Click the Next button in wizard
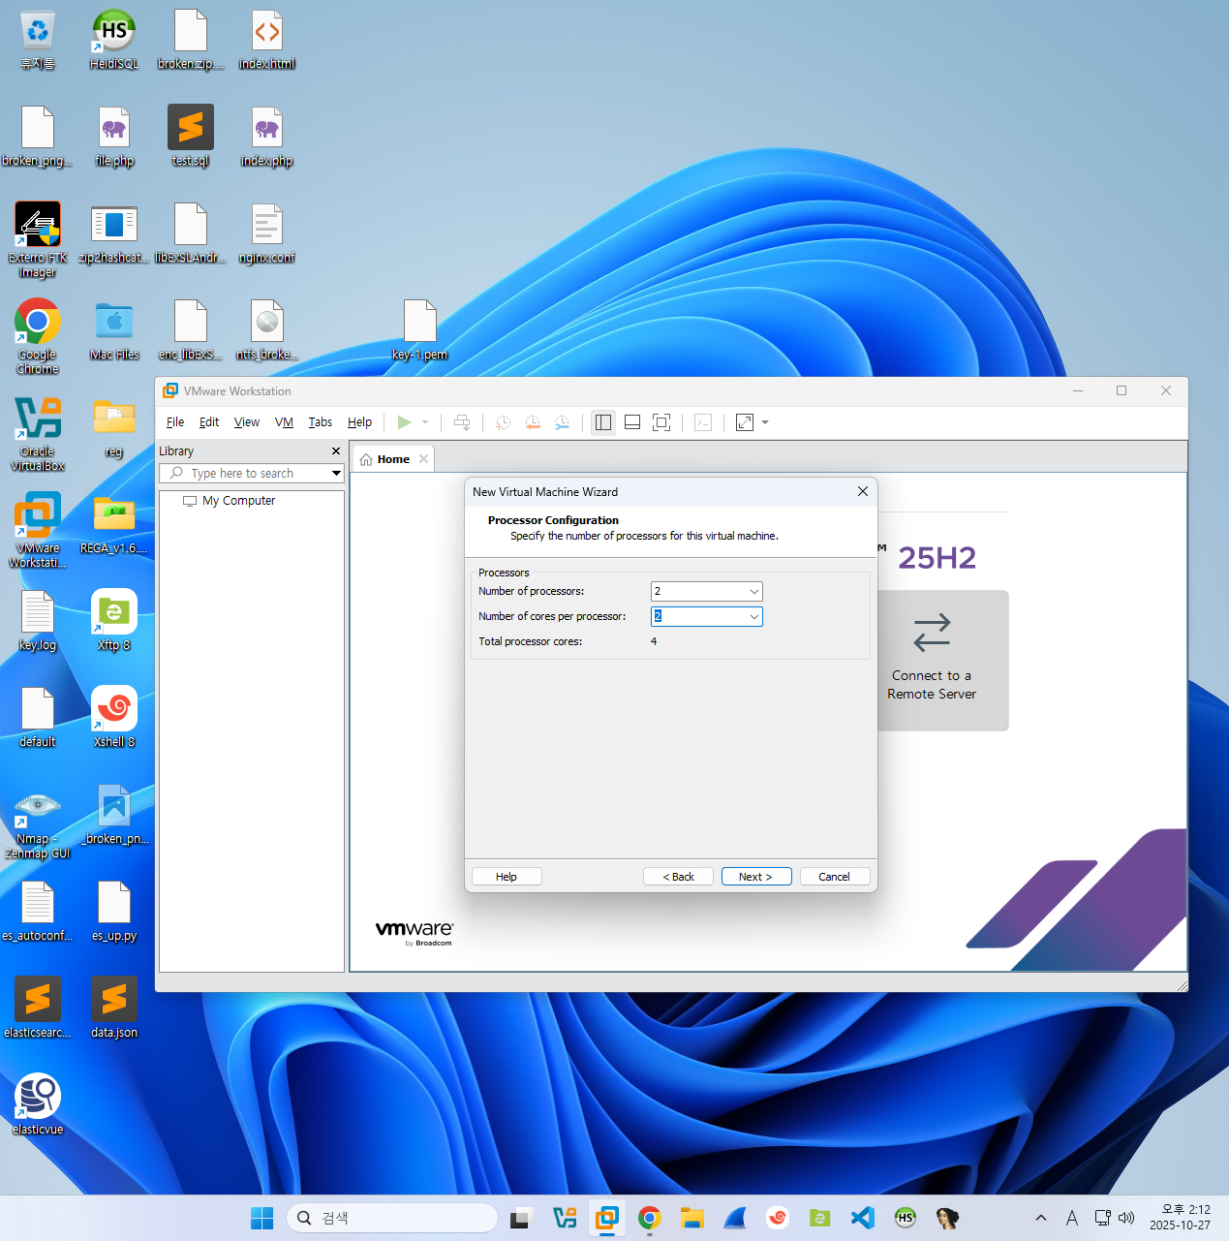The height and width of the screenshot is (1241, 1229). [755, 877]
